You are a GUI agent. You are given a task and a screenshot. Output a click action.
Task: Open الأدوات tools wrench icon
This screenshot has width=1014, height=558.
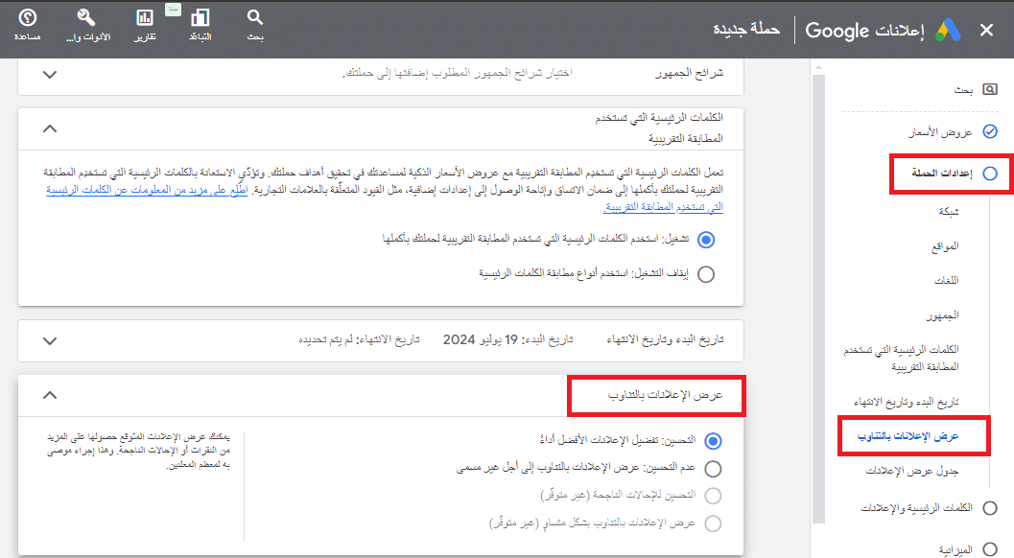[x=86, y=17]
